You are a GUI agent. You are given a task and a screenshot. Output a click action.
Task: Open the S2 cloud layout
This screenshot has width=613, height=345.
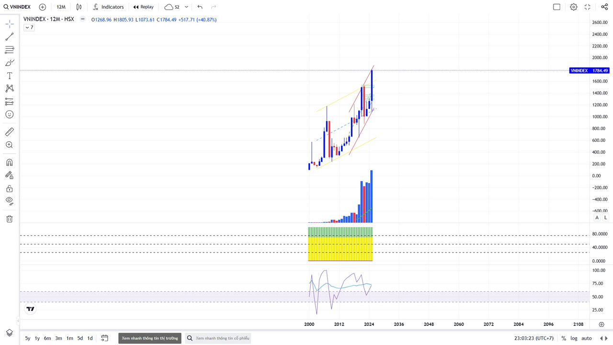[x=172, y=7]
